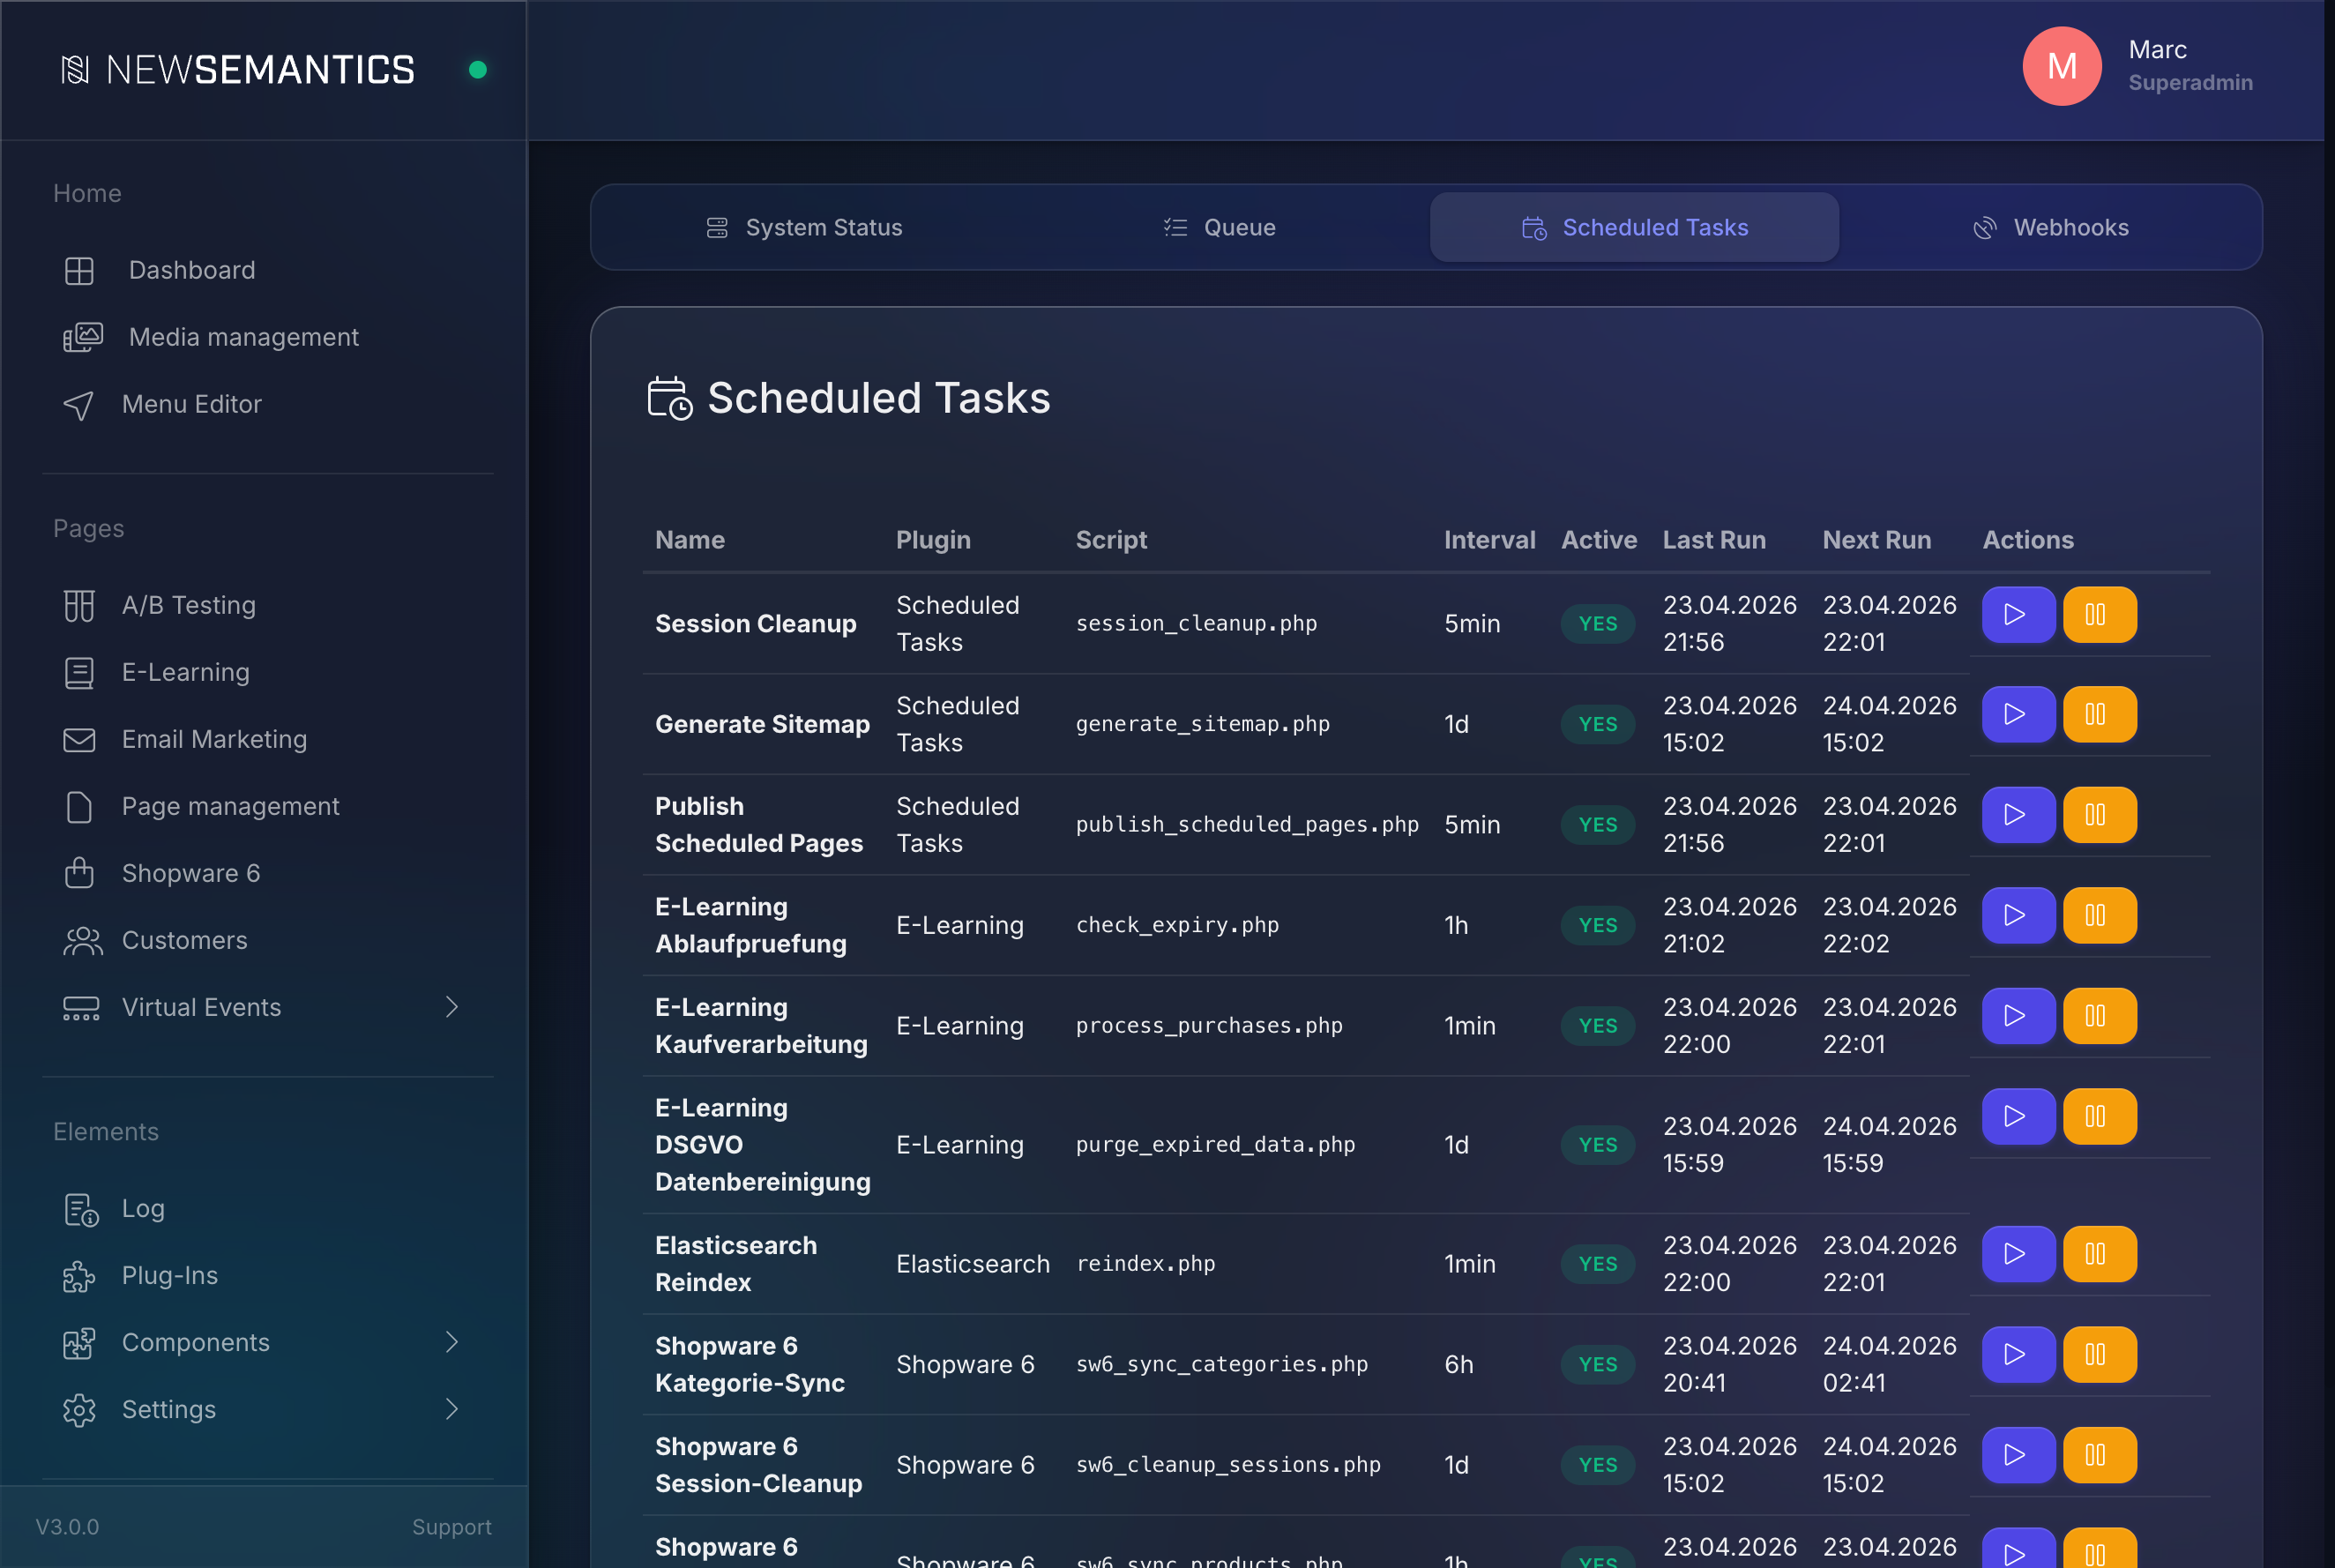Image resolution: width=2335 pixels, height=1568 pixels.
Task: Click the Name column header
Action: click(690, 540)
